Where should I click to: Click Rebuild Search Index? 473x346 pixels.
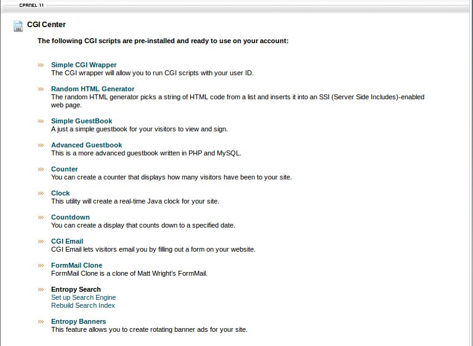click(x=83, y=305)
